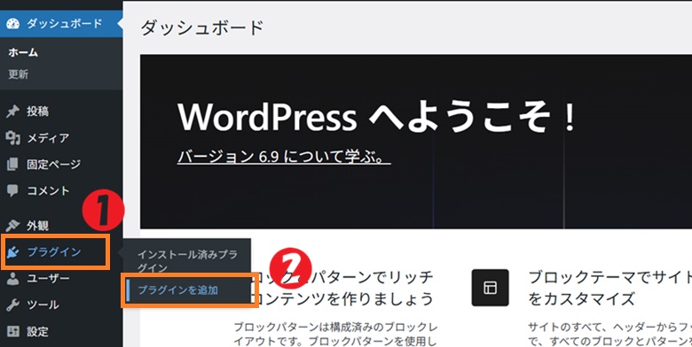Click the media icon beside メディア

[12, 138]
